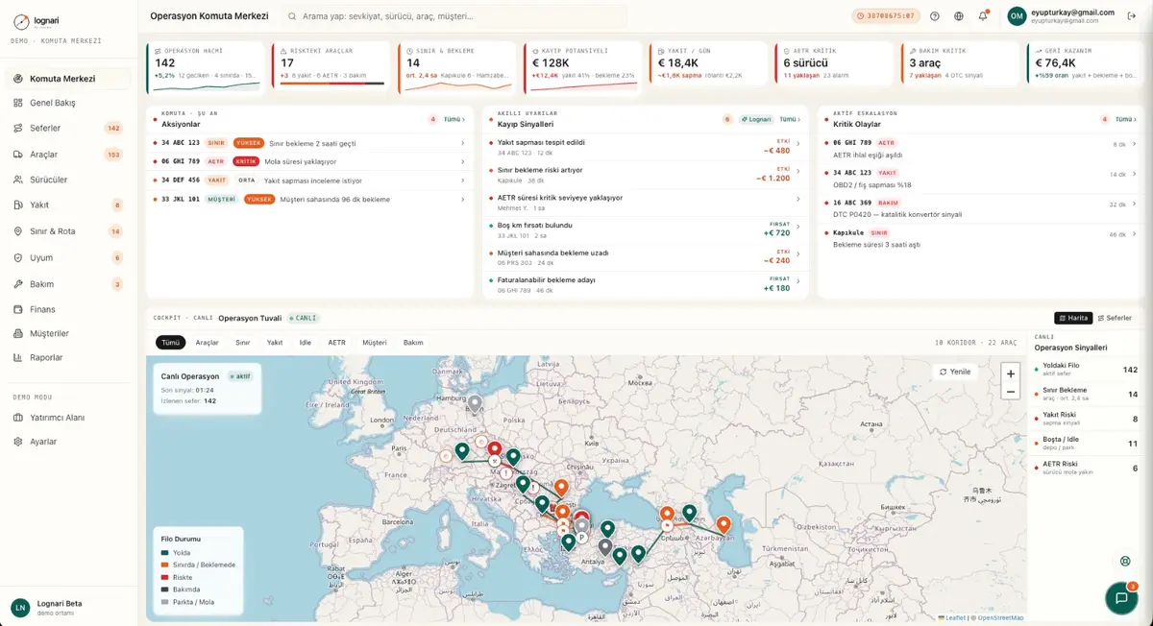Open the Seferler menu item
This screenshot has width=1153, height=626.
pyautogui.click(x=67, y=128)
